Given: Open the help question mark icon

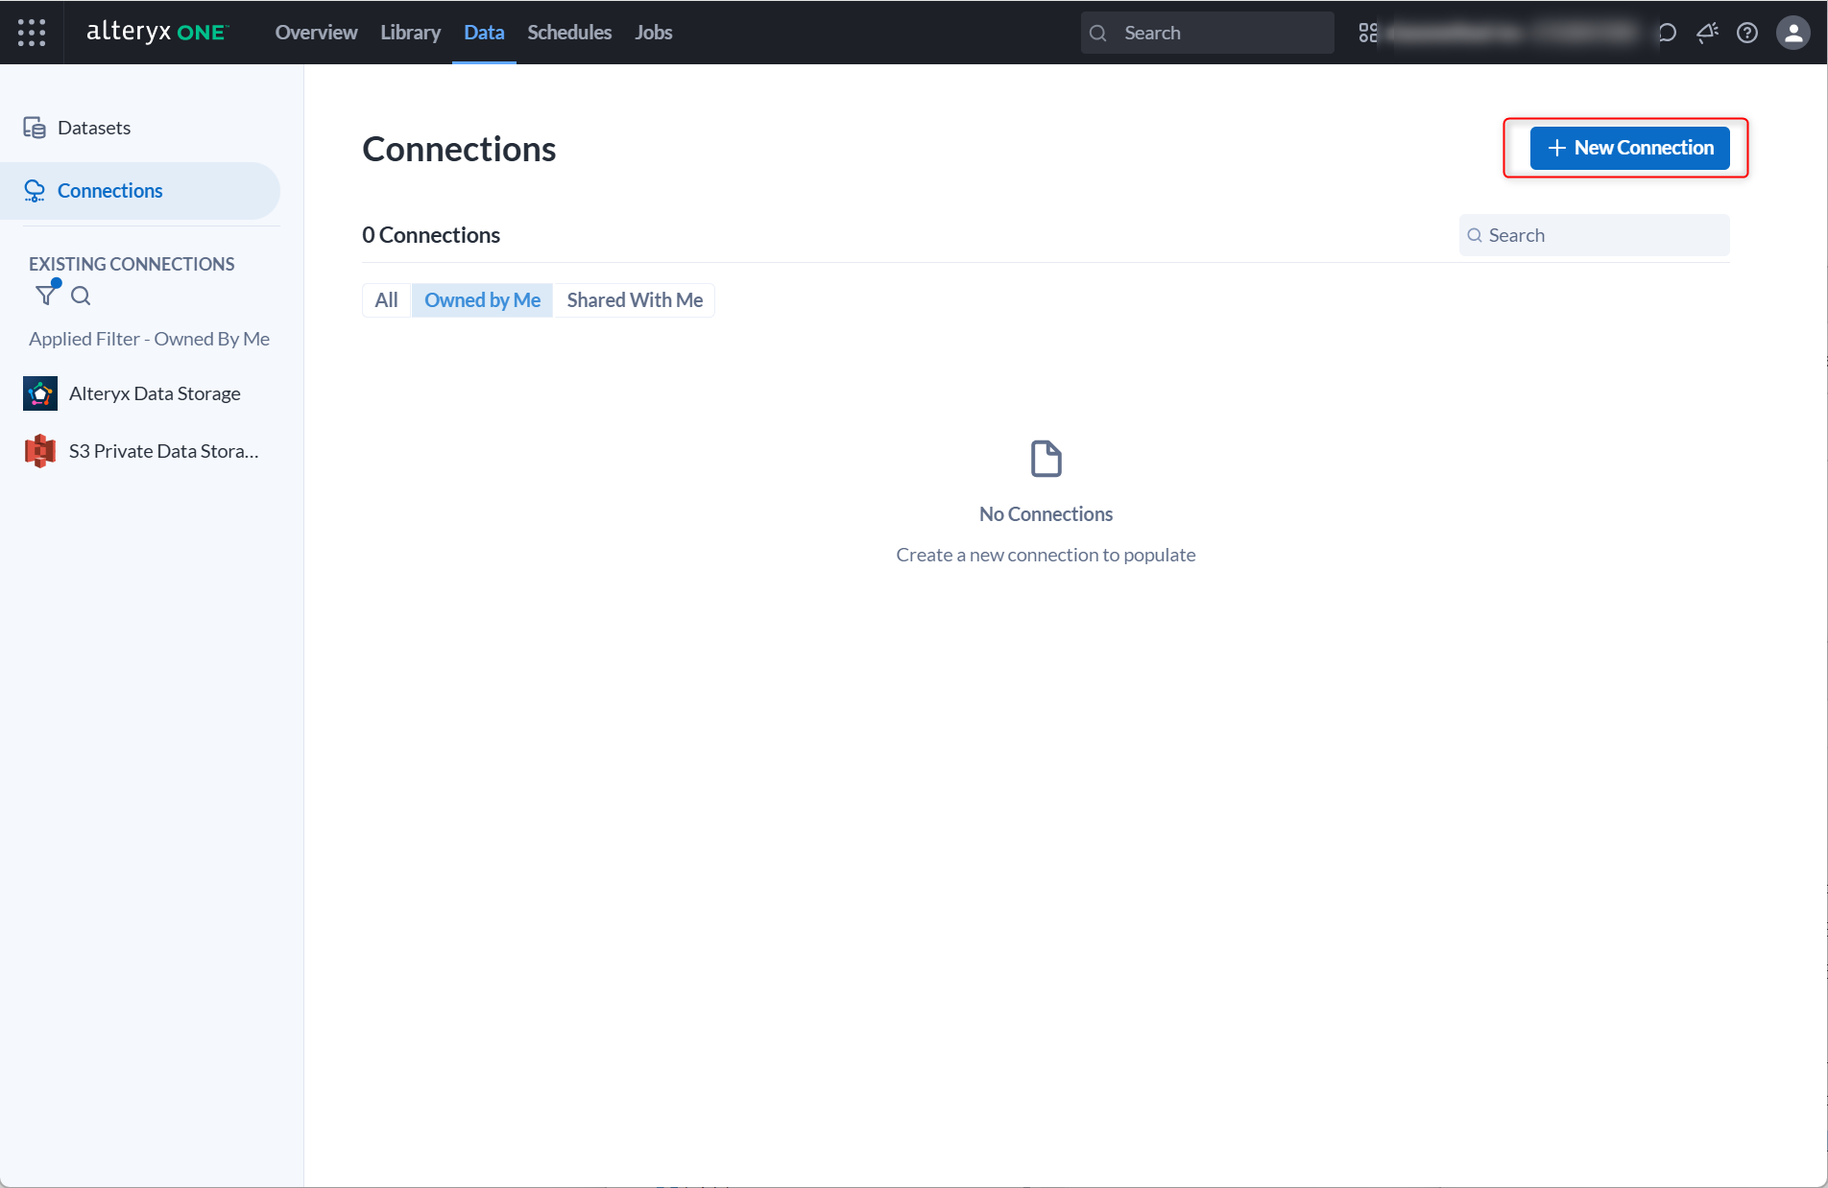Looking at the screenshot, I should [x=1747, y=33].
